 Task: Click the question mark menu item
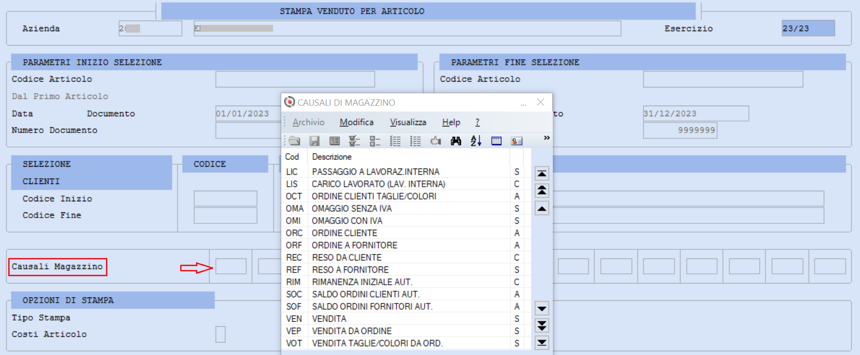point(477,122)
